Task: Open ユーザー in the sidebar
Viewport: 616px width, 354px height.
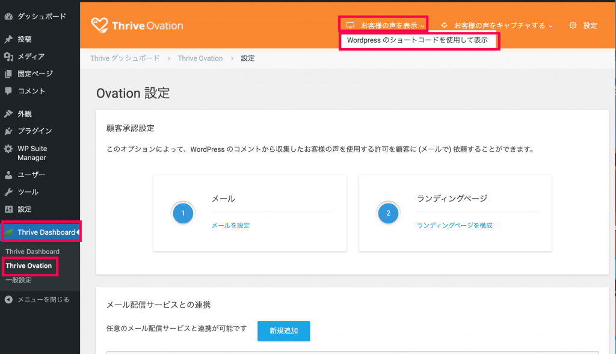Action: tap(31, 175)
